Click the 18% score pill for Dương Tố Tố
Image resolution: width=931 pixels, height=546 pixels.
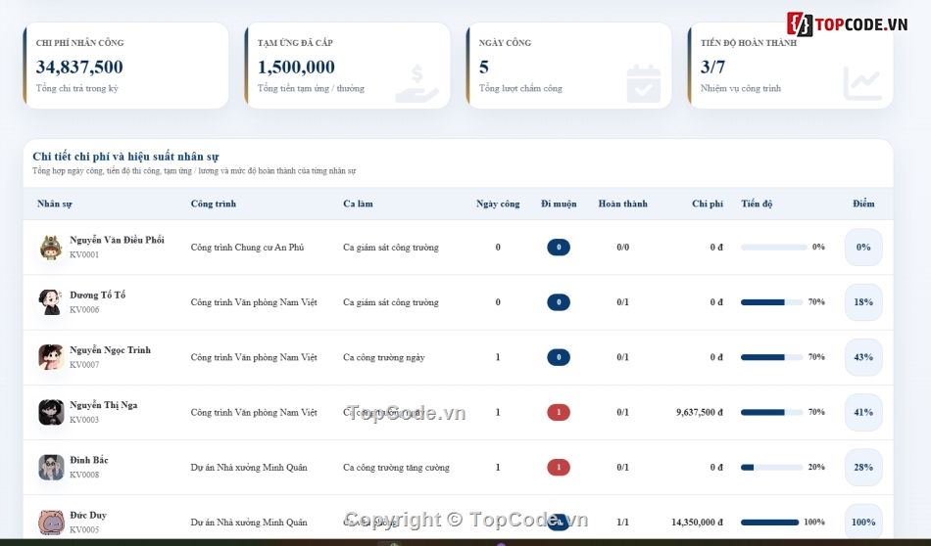(863, 302)
